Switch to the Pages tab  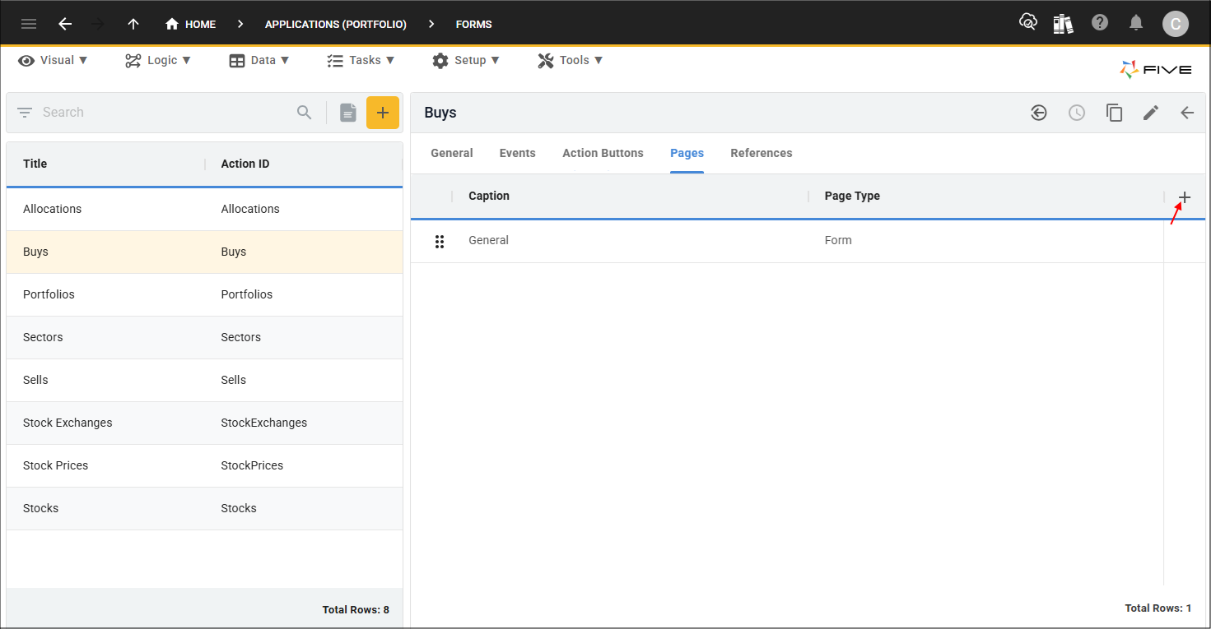tap(687, 153)
